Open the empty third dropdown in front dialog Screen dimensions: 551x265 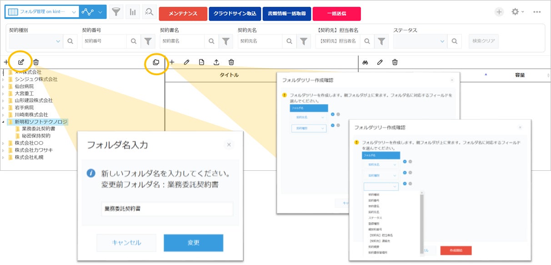pyautogui.click(x=381, y=186)
